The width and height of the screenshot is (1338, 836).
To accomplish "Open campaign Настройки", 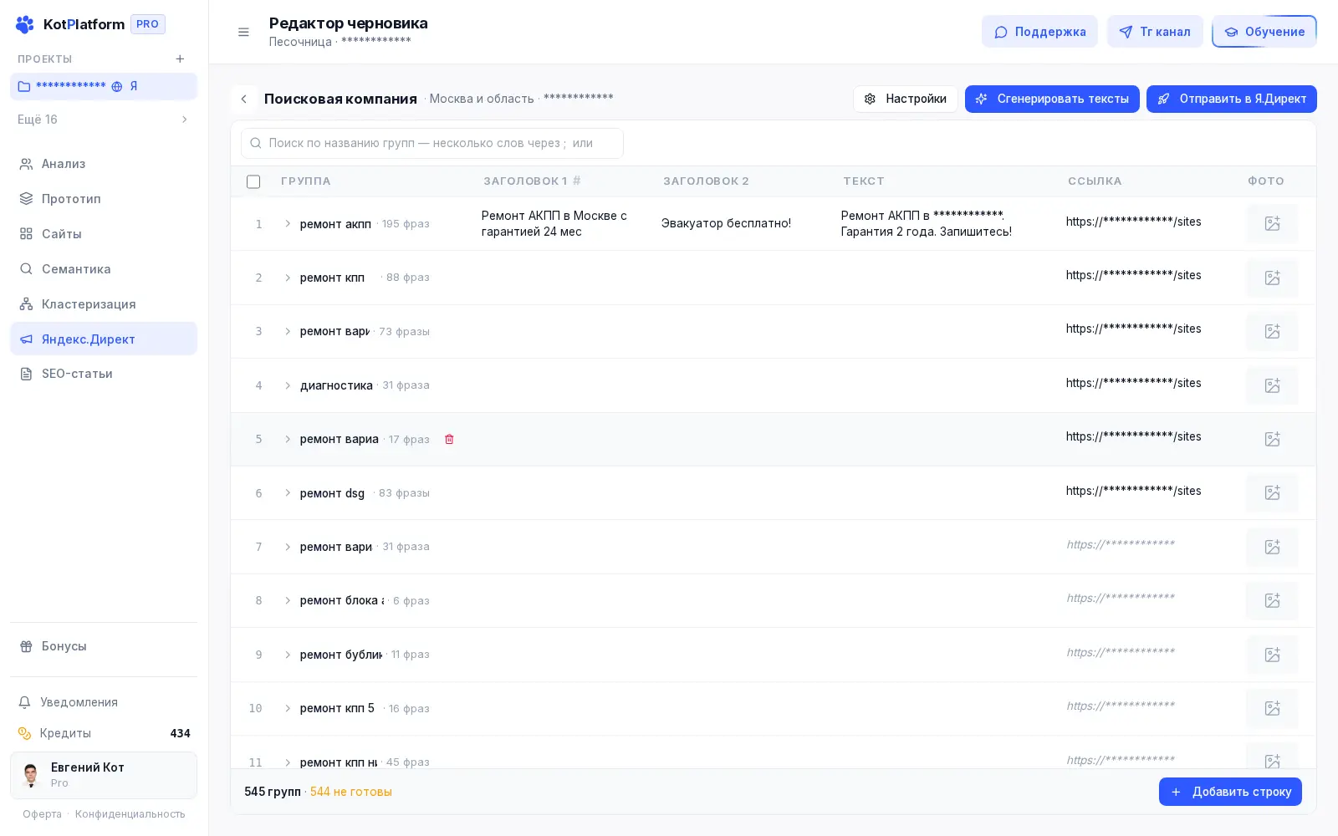I will click(906, 99).
